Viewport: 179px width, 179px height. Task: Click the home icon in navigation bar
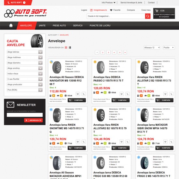click(x=11, y=25)
